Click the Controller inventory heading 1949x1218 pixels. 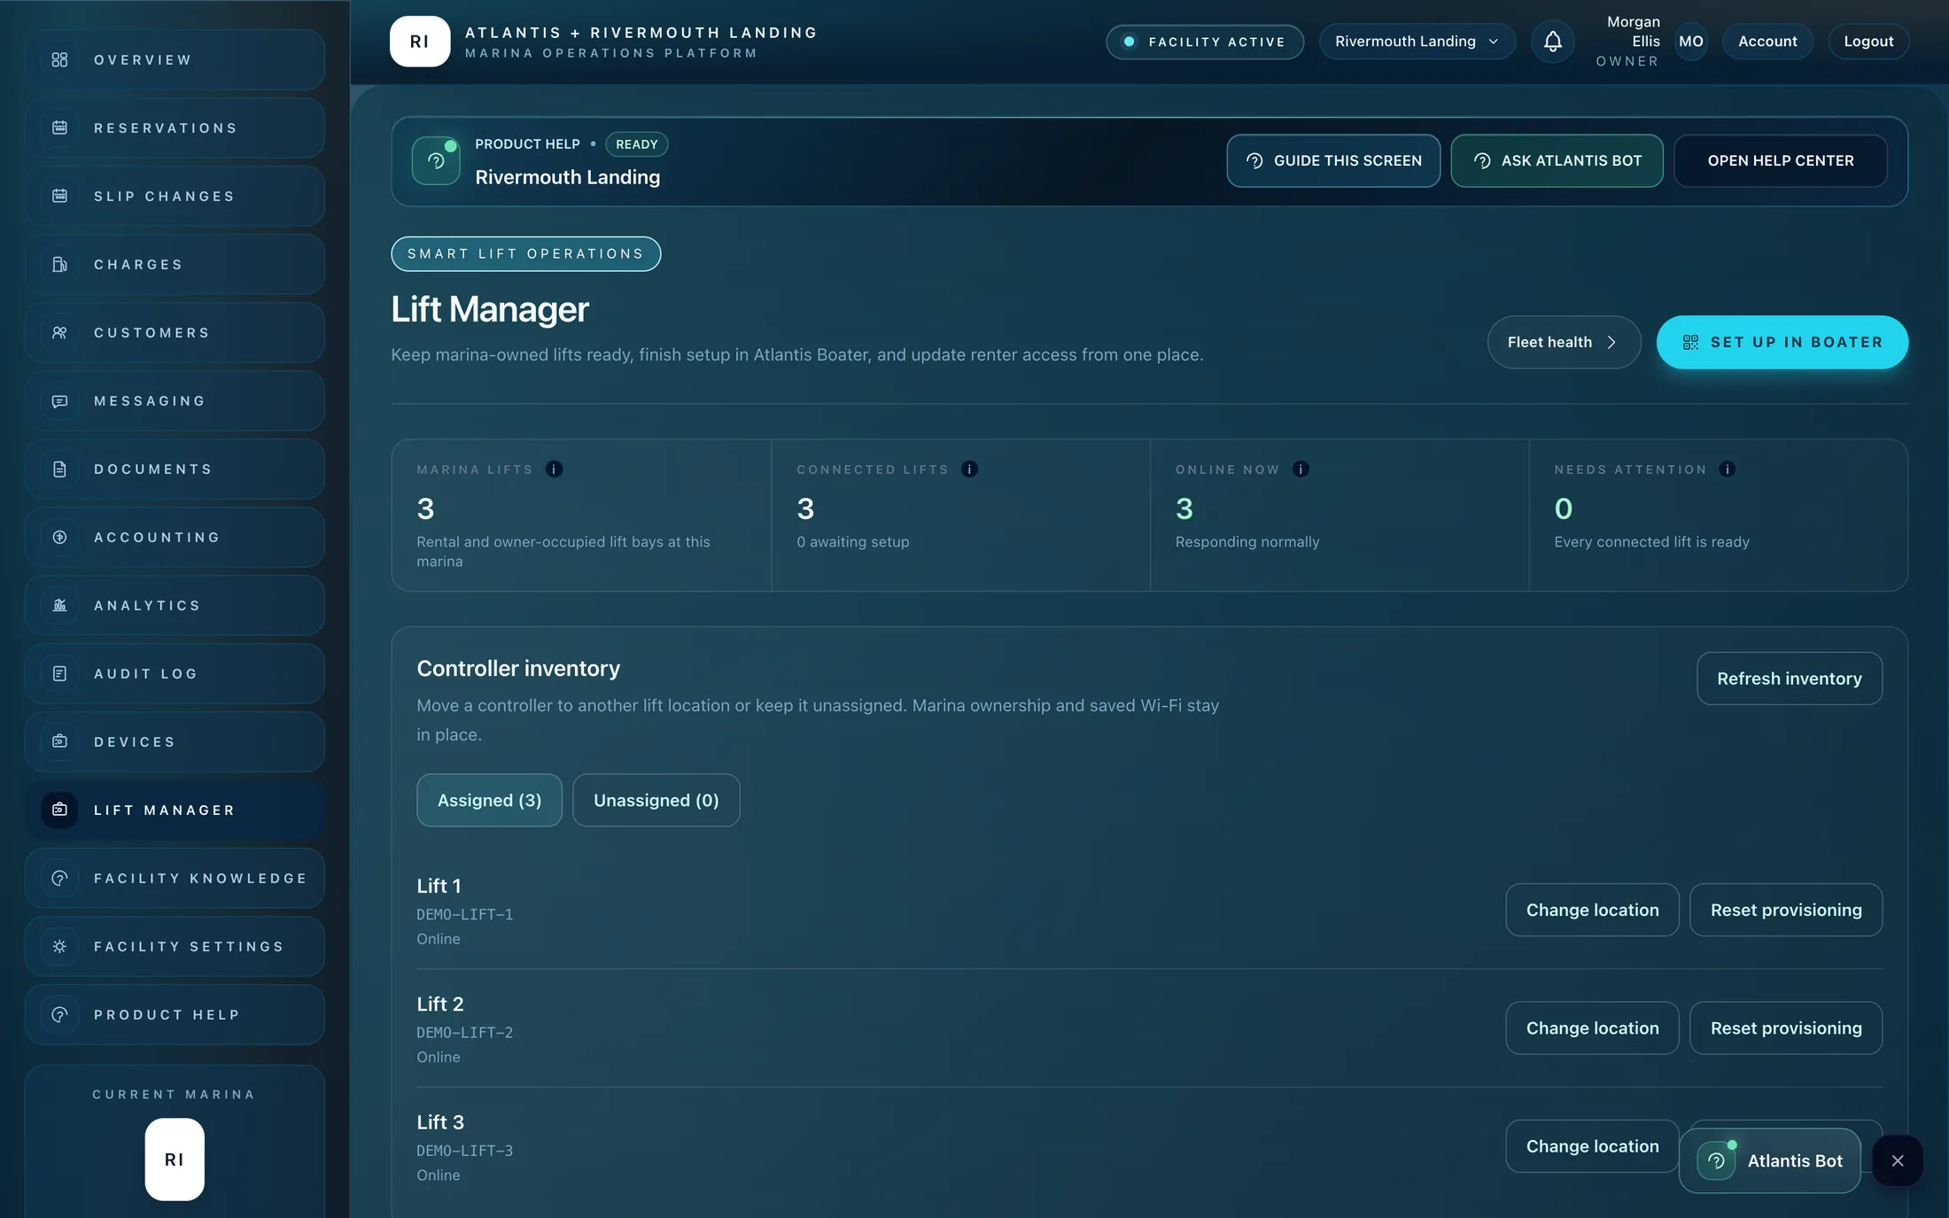pos(518,668)
